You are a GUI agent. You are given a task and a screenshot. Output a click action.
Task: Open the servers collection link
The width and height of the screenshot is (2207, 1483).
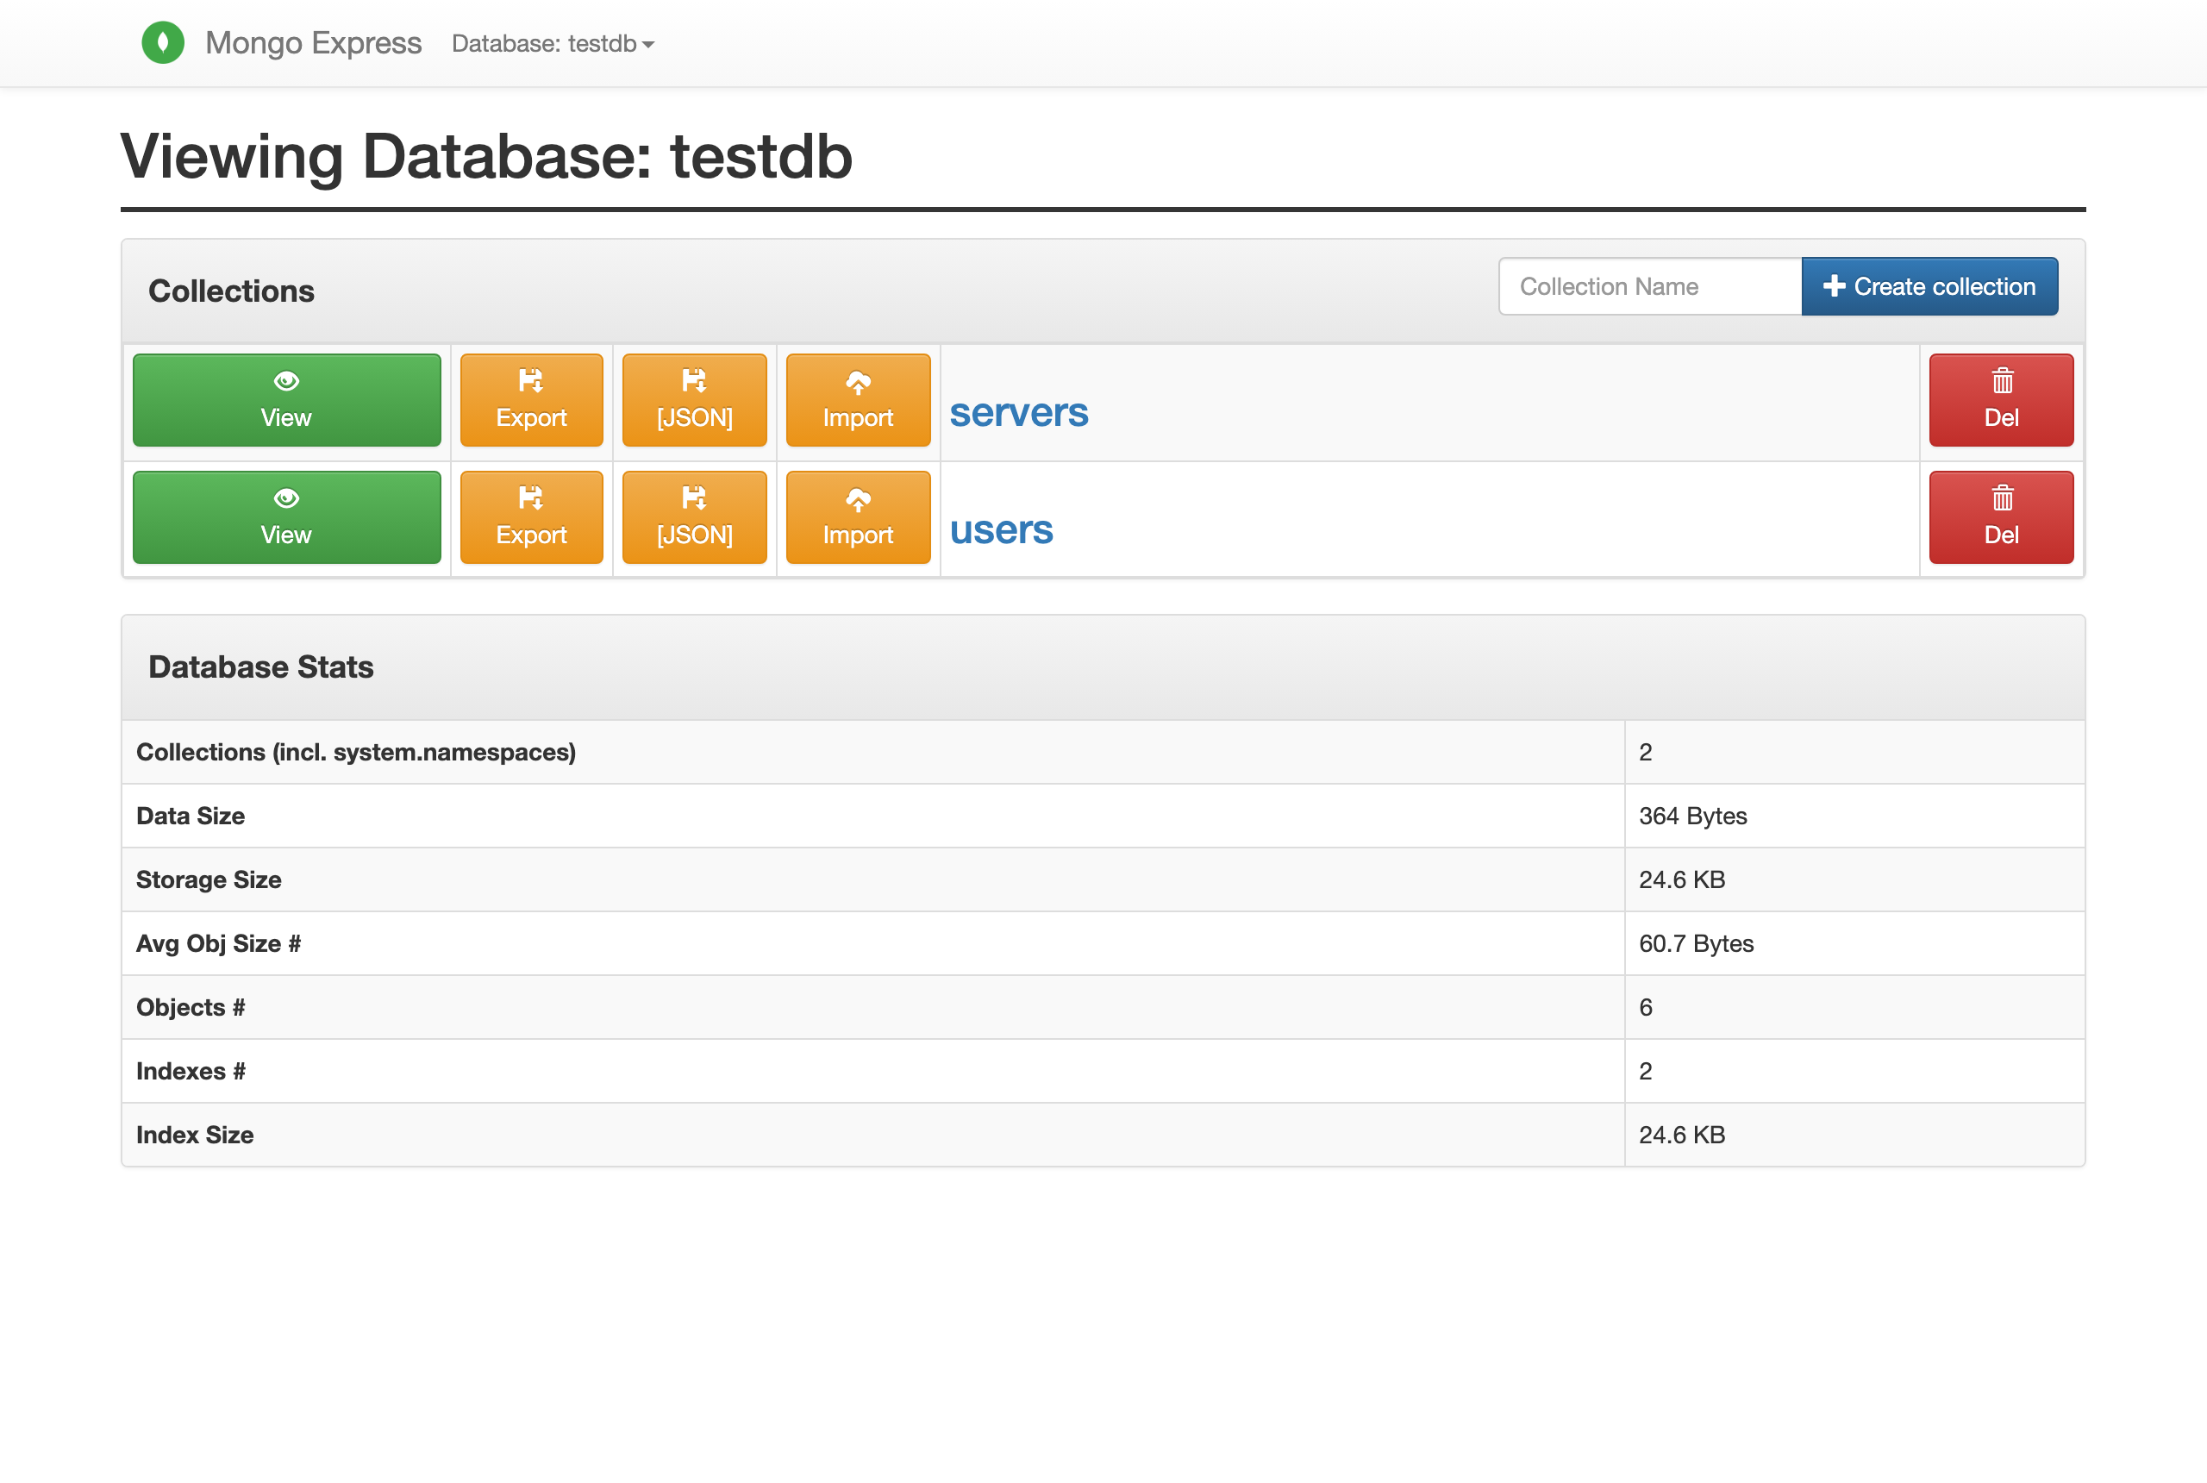(1018, 413)
